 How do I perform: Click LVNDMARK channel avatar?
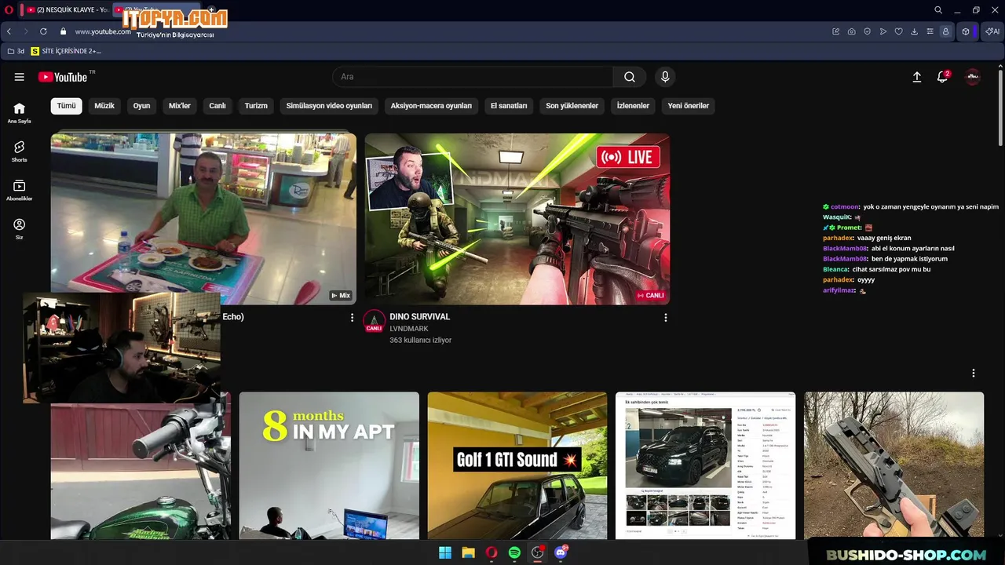pyautogui.click(x=375, y=321)
